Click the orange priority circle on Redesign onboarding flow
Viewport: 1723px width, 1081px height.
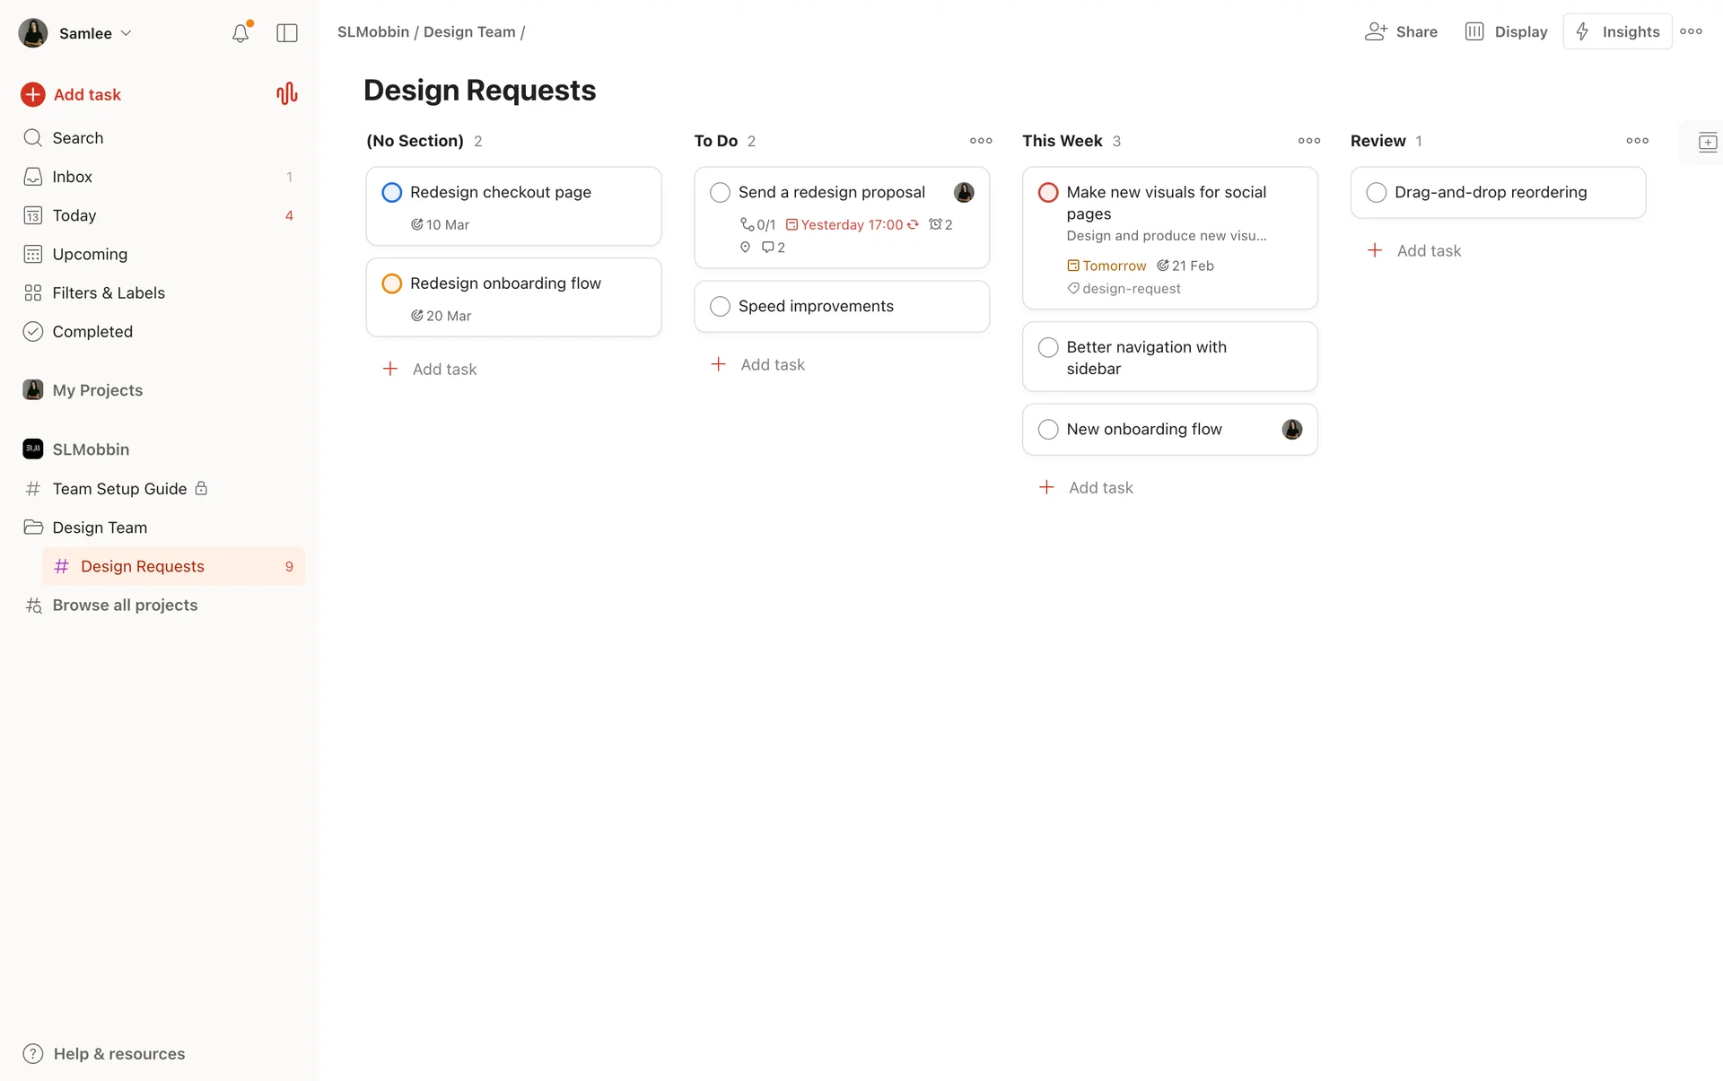pos(392,283)
